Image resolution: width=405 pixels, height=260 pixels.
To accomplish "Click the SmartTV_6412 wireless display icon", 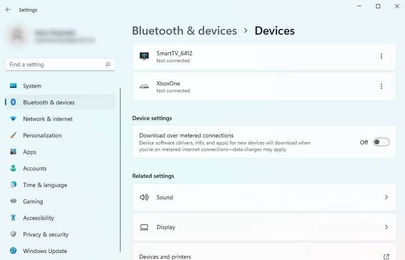I will [x=144, y=56].
